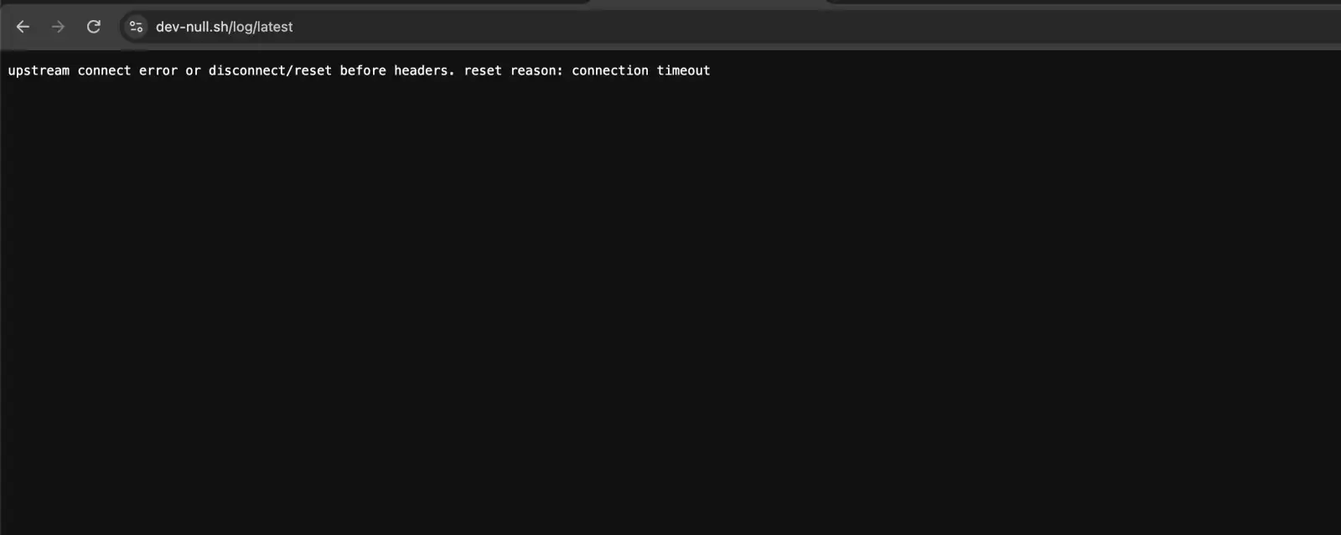Go back using the back arrow
1341x535 pixels.
coord(23,27)
